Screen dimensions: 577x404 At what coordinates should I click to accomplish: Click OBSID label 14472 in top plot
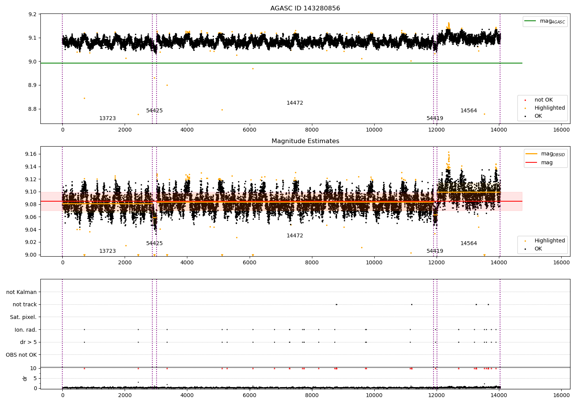(x=295, y=103)
